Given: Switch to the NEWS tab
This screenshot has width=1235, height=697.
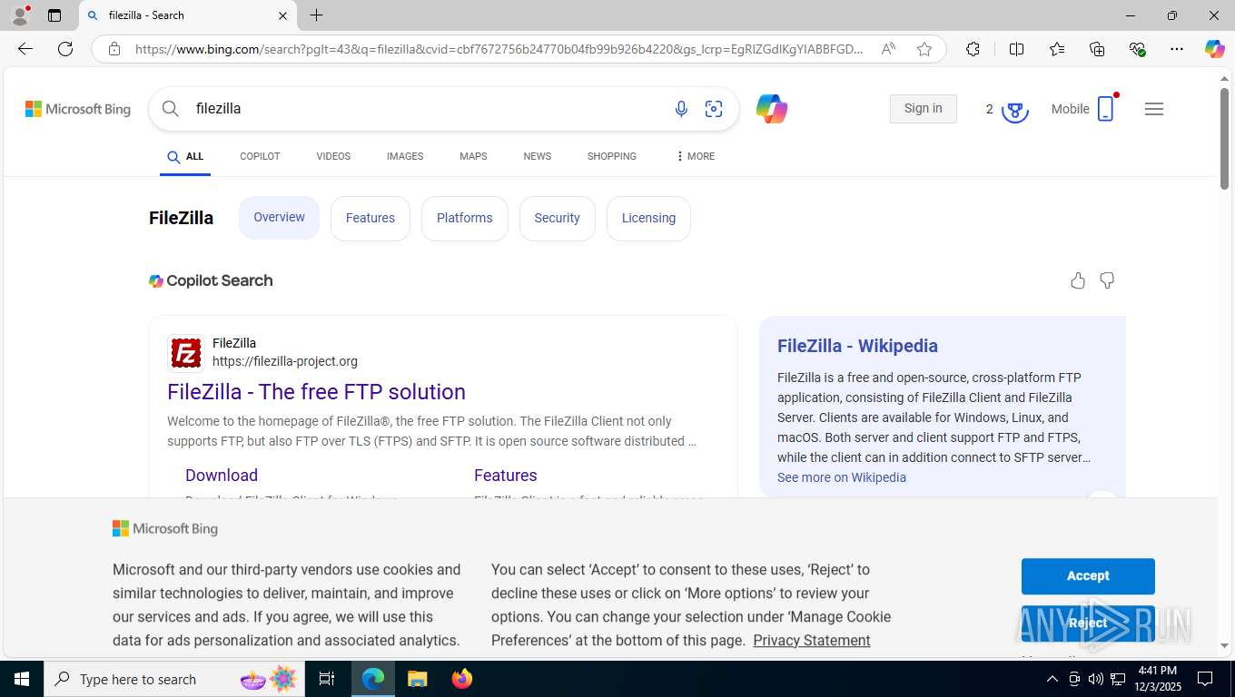Looking at the screenshot, I should click(537, 156).
